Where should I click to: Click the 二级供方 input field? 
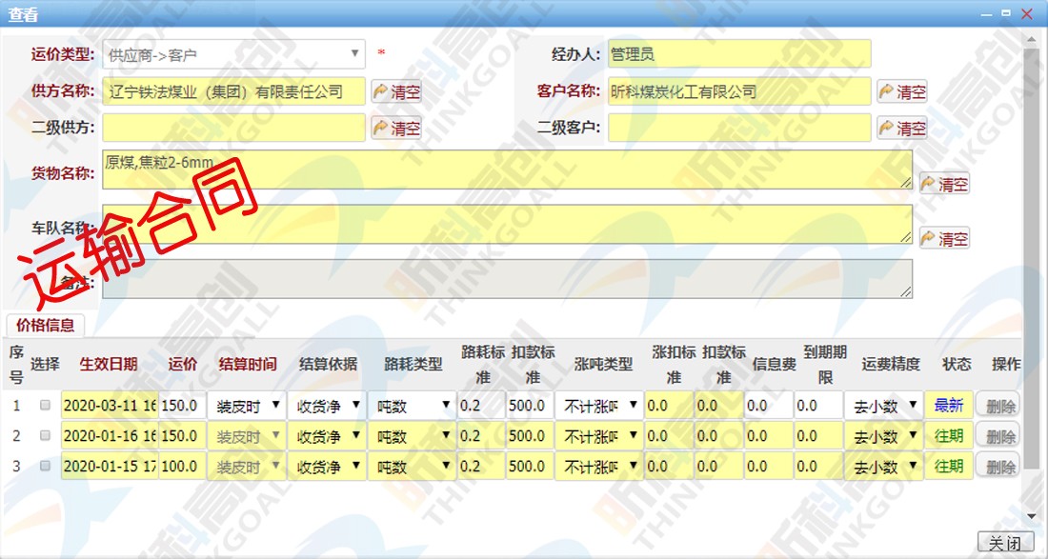(234, 128)
